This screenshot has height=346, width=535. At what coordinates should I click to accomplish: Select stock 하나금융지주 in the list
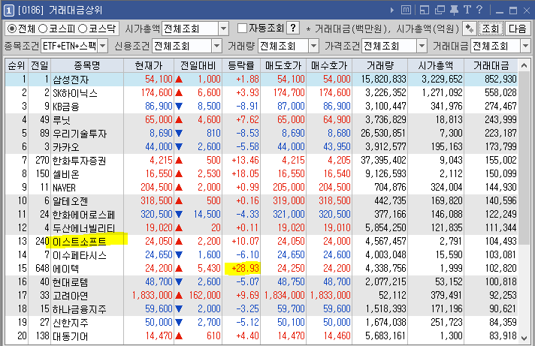(x=79, y=309)
